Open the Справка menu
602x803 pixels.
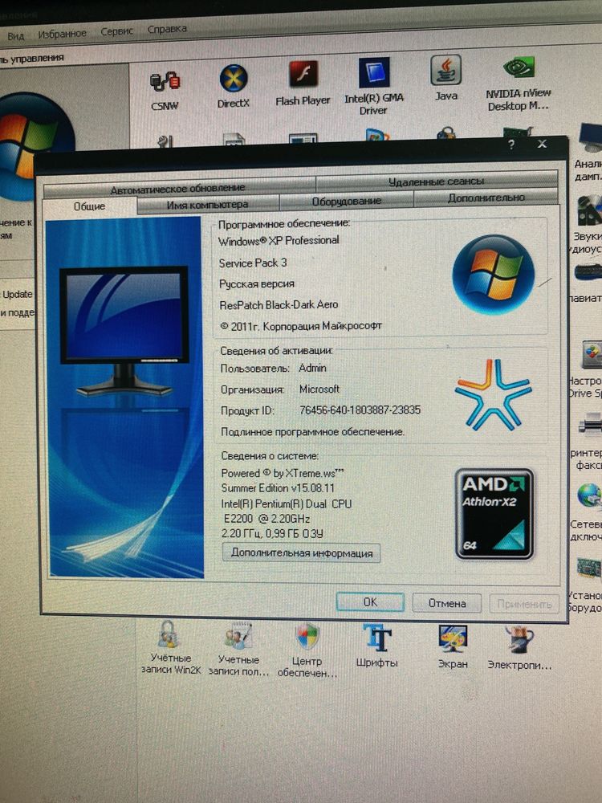(x=167, y=29)
